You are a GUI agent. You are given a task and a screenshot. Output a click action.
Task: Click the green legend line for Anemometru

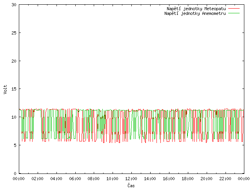(x=234, y=13)
